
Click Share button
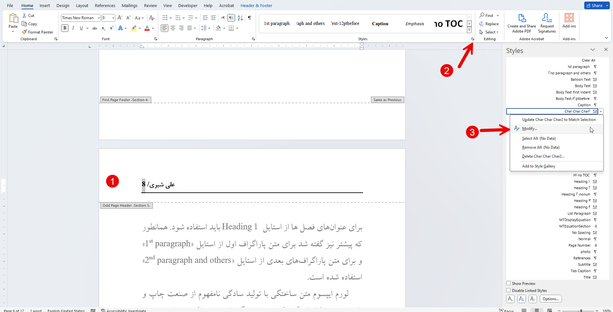pyautogui.click(x=594, y=5)
